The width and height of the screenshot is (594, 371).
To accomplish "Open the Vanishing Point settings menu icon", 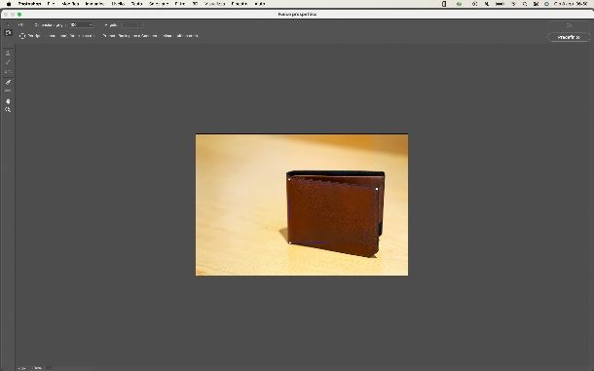I will pos(20,25).
